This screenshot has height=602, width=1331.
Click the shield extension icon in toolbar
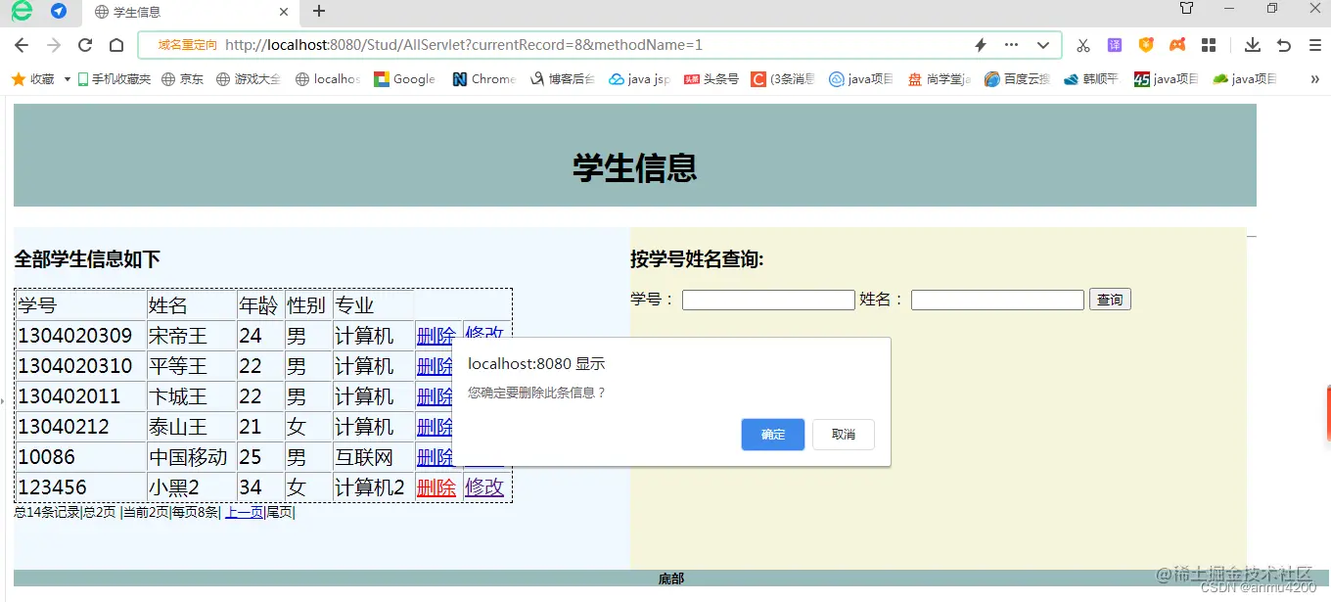(1145, 45)
